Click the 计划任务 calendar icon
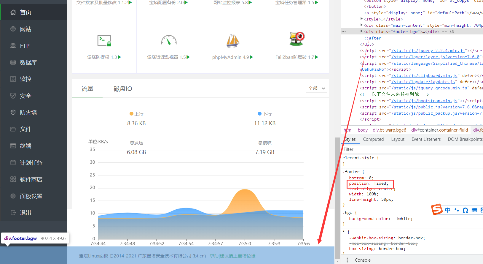This screenshot has height=264, width=483. (x=13, y=162)
